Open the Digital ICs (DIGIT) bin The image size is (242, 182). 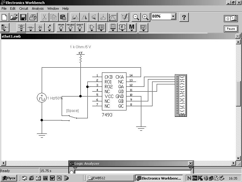[x=80, y=27]
